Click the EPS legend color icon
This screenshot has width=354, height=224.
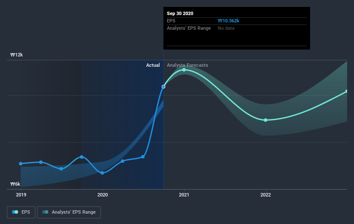pos(15,212)
